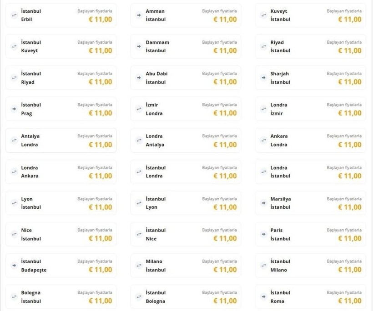
Task: Click the arrow icon beside İstanbul Budapeşte
Action: [x=14, y=266]
